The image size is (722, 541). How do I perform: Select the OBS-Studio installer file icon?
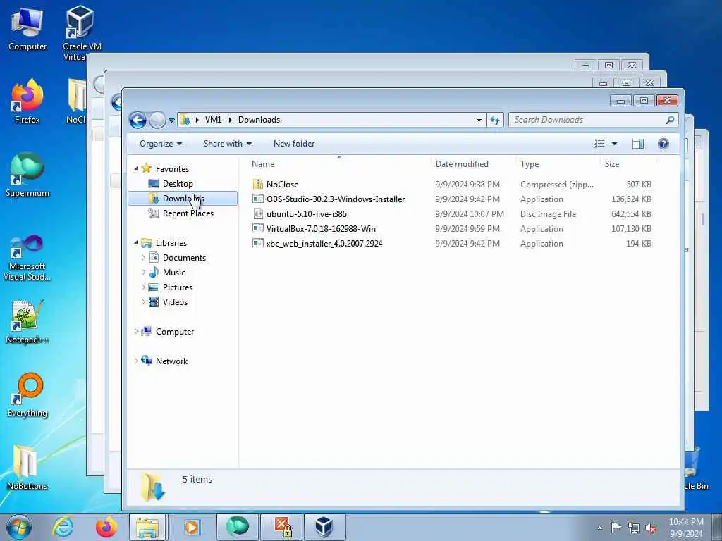[x=258, y=199]
